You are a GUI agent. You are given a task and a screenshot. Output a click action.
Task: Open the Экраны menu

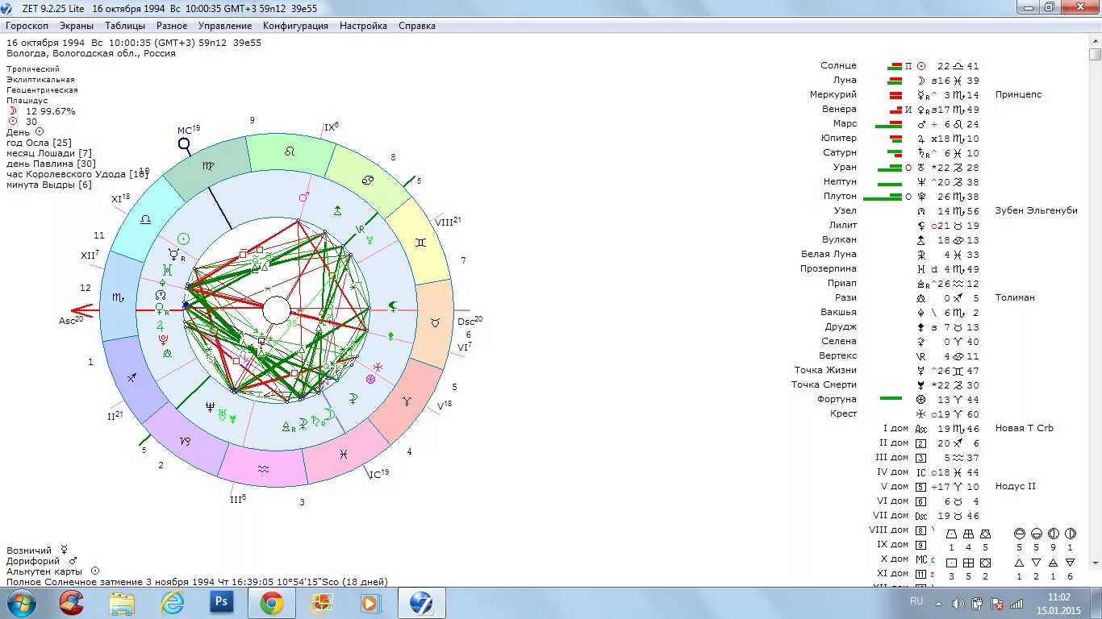click(x=77, y=26)
